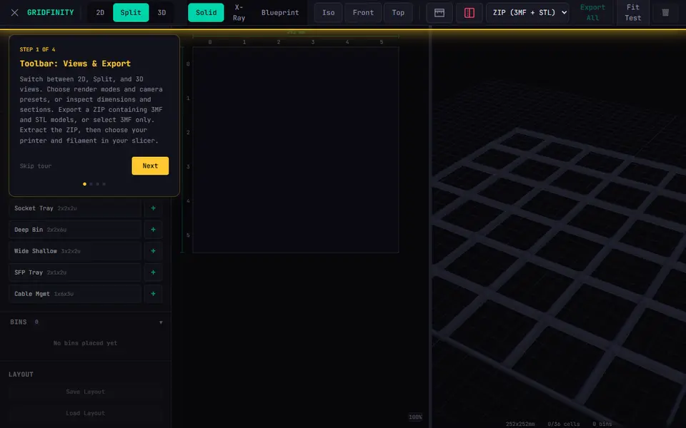Click Export All

[x=593, y=13]
